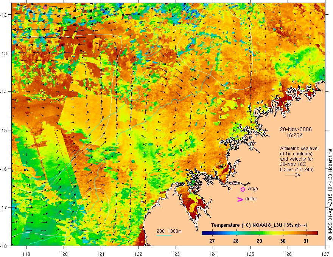Click the IMOS copyright timestamp text
This screenshot has width=333, height=257.
330,195
